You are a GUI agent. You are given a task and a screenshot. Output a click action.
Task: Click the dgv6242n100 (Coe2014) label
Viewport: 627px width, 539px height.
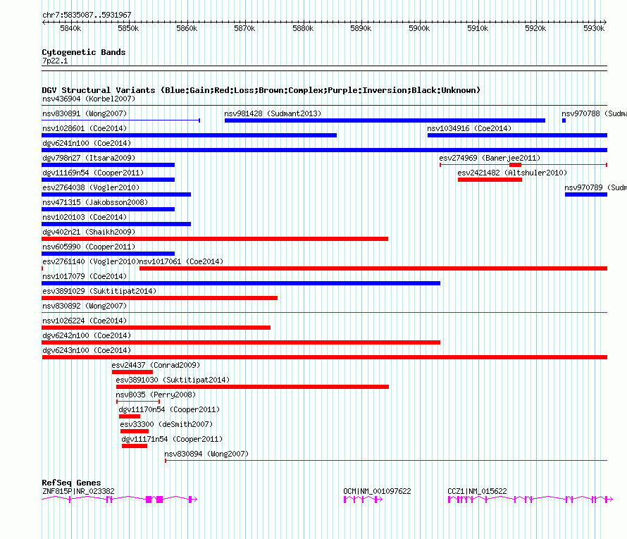pos(87,335)
